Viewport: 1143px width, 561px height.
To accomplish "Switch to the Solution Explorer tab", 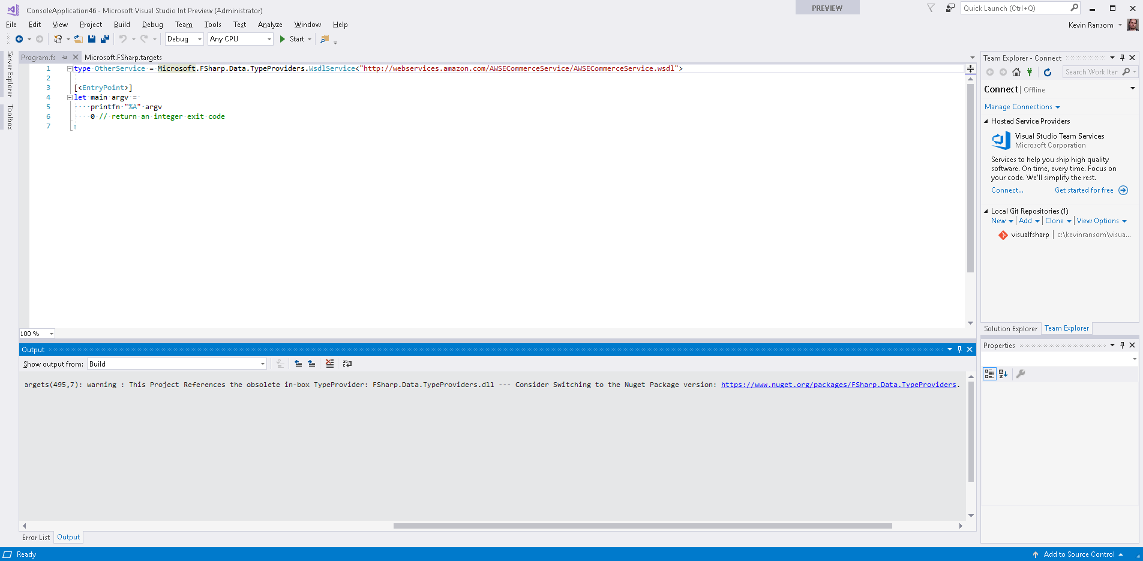I will click(1010, 329).
